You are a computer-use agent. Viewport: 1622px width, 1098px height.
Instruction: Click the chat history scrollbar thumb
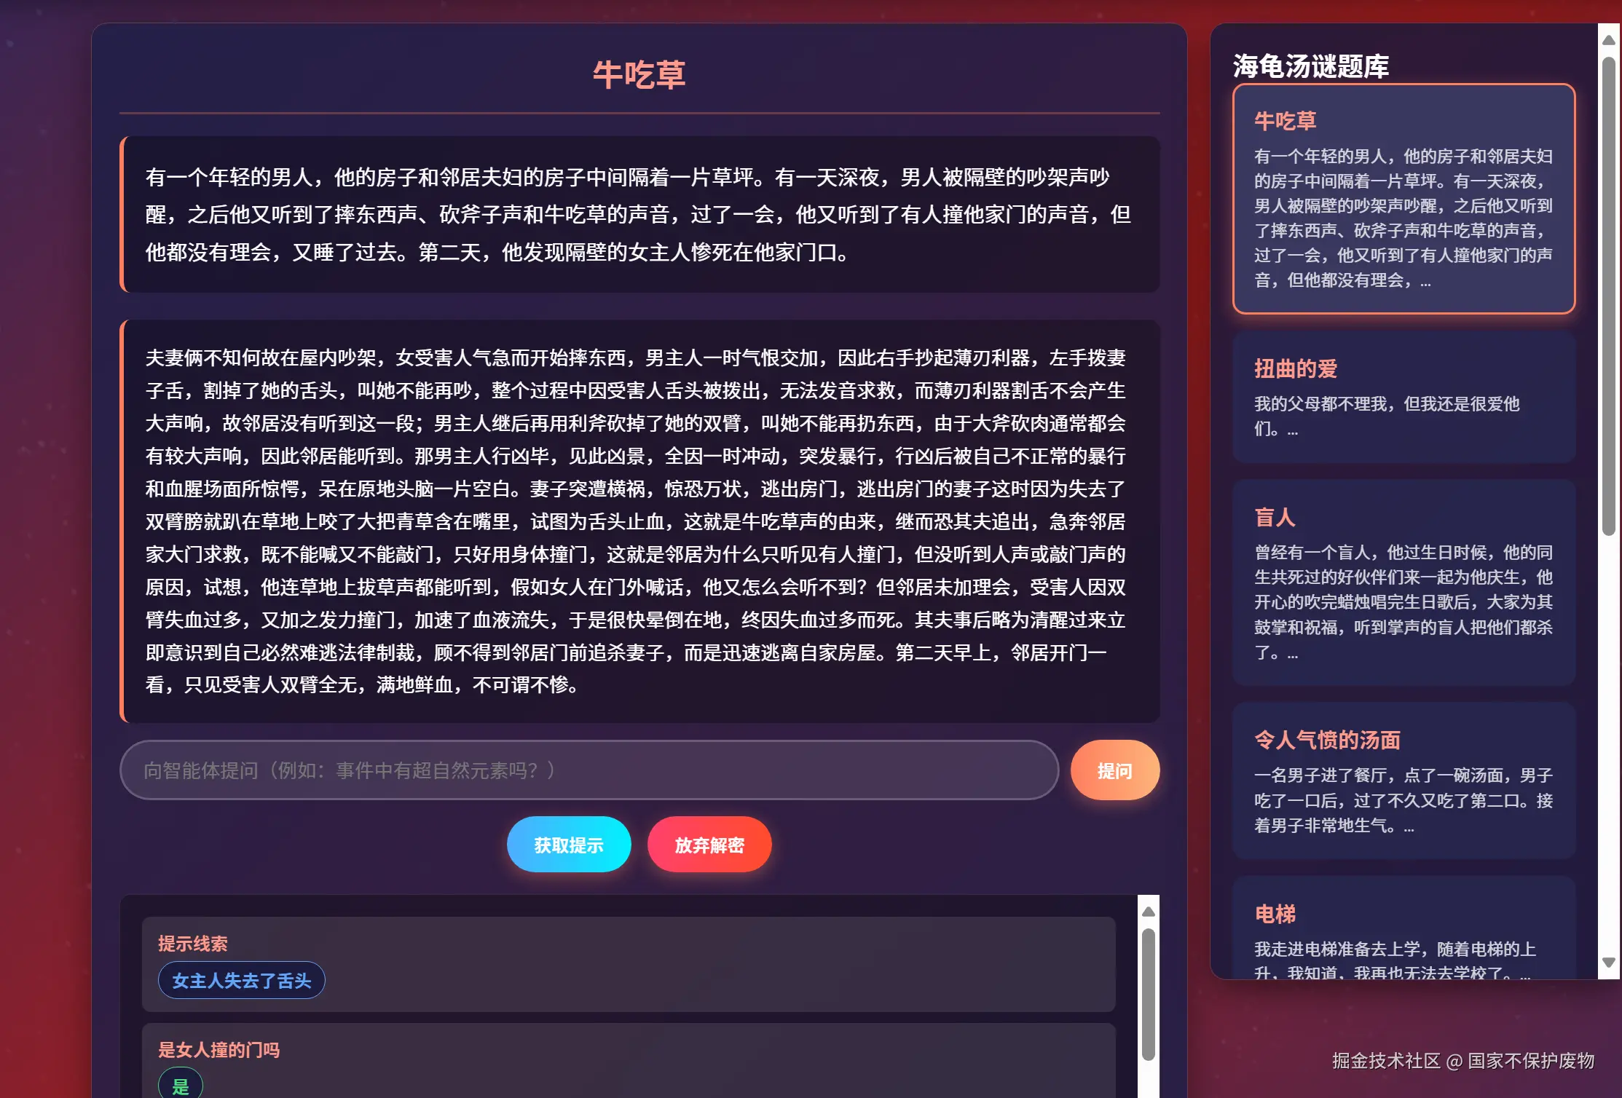click(x=1149, y=994)
